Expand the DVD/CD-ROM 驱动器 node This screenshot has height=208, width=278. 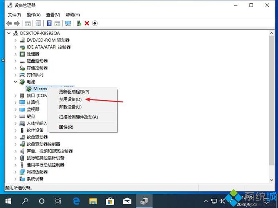pyautogui.click(x=15, y=40)
